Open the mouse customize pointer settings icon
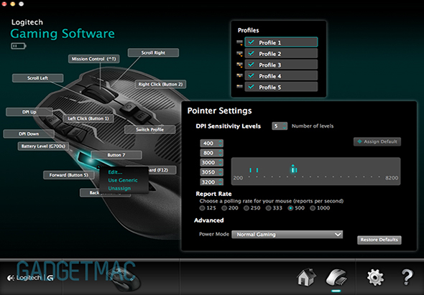Screen dimensions: 424x295 coord(336,277)
